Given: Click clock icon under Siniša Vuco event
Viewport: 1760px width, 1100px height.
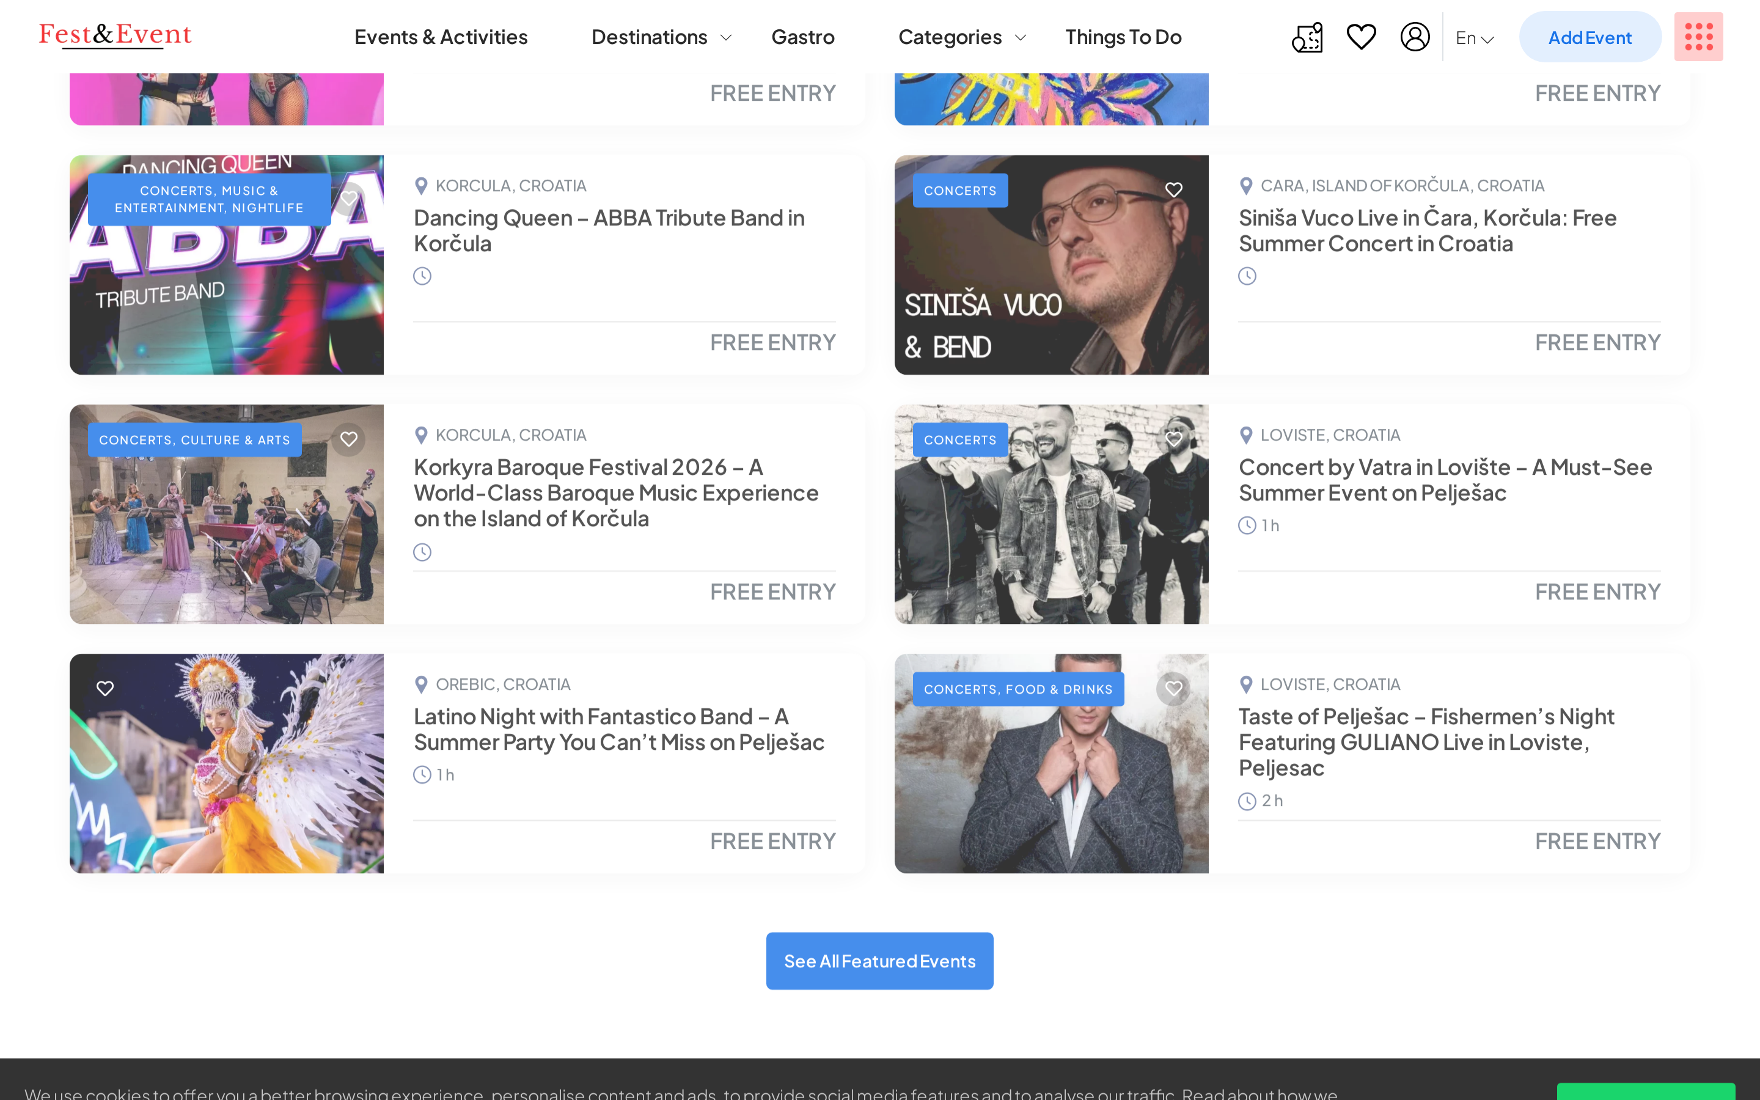Looking at the screenshot, I should click(1247, 276).
